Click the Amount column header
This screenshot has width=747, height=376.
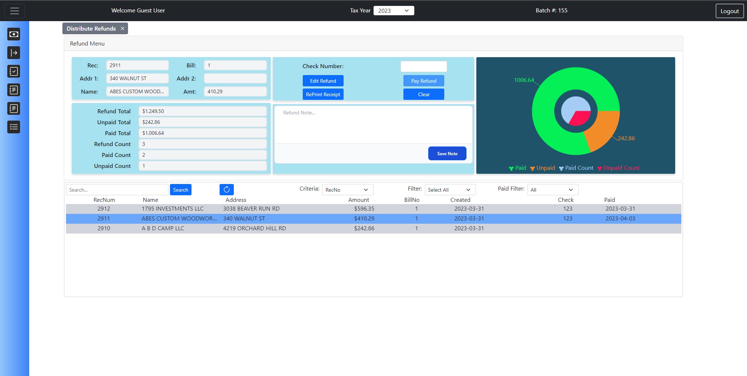point(359,200)
